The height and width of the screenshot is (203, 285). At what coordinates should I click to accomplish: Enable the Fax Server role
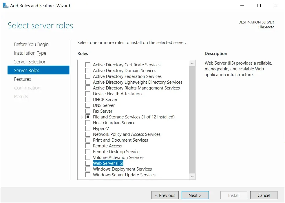click(x=88, y=111)
